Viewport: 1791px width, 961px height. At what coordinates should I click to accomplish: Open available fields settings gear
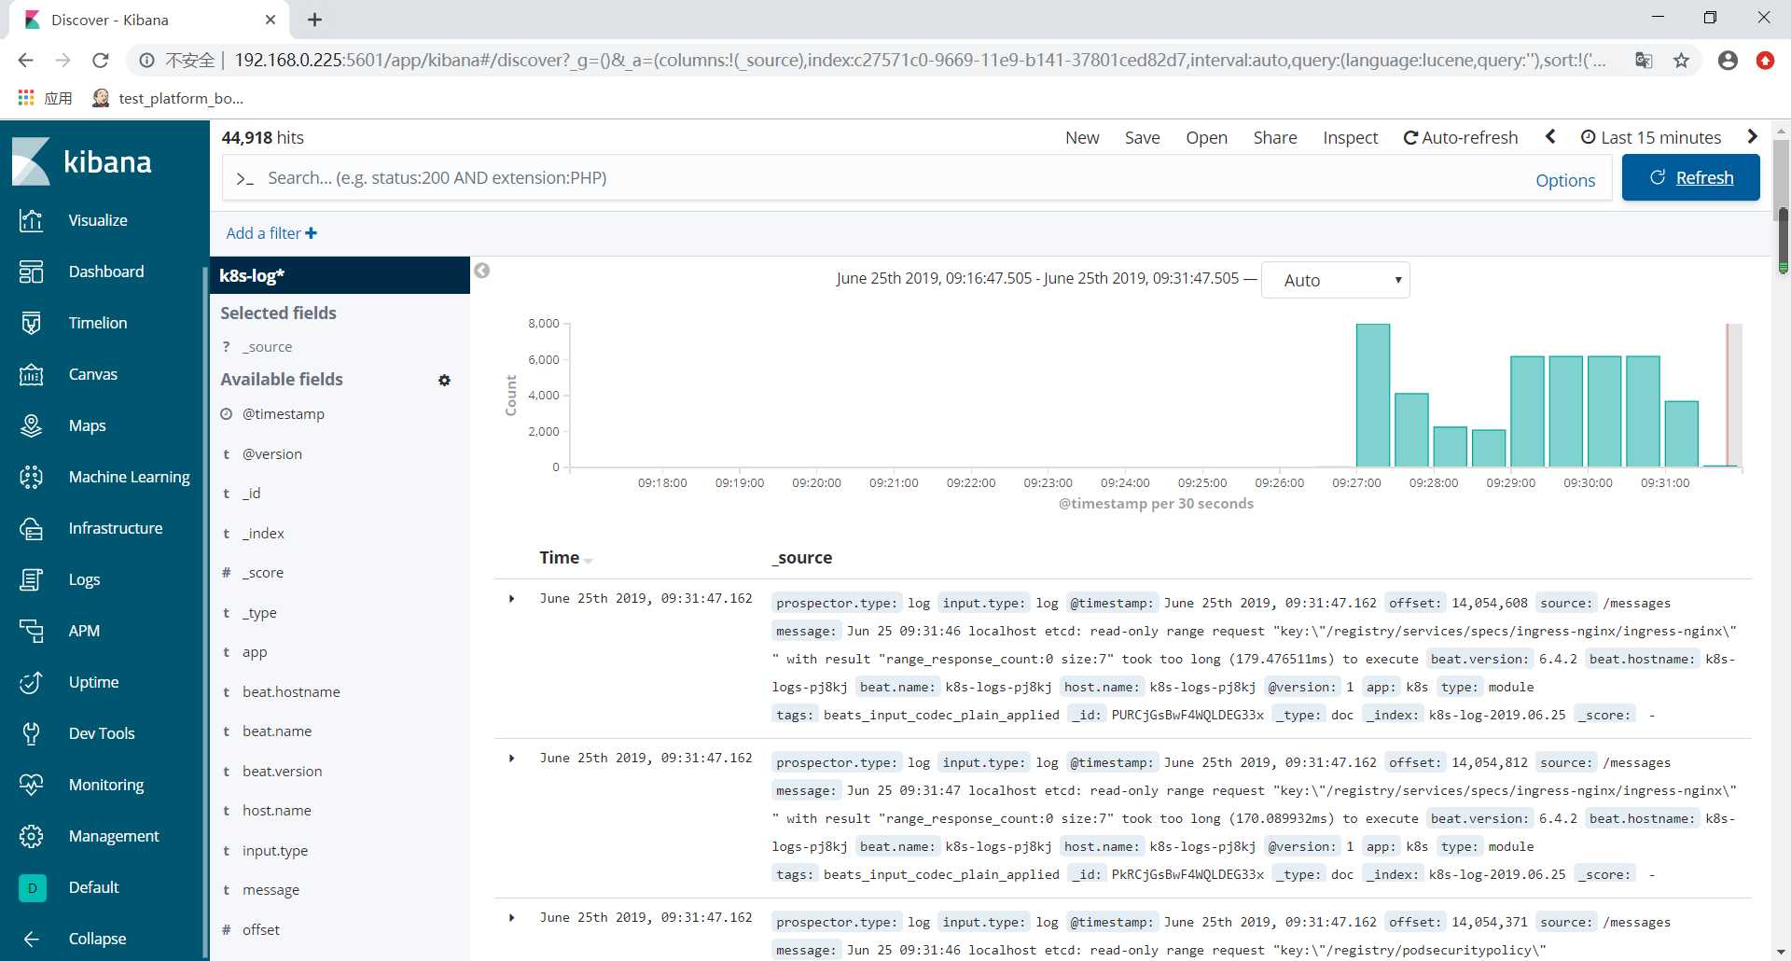pyautogui.click(x=444, y=380)
